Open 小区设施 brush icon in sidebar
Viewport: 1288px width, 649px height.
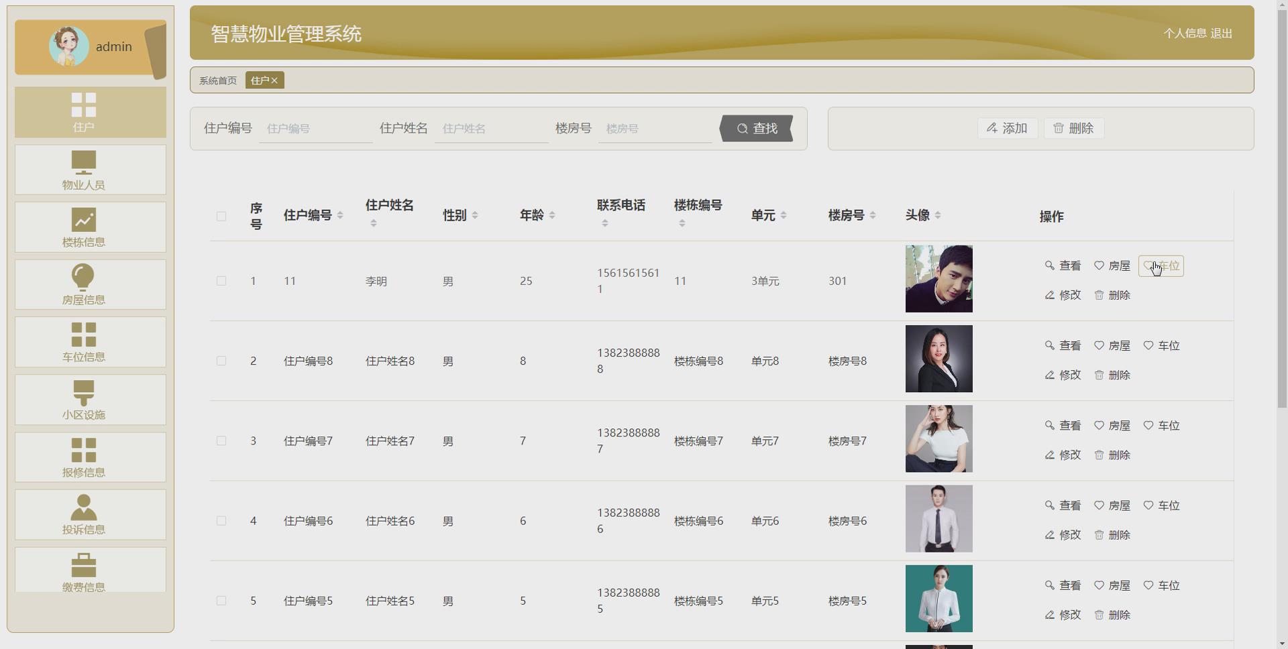tap(84, 392)
